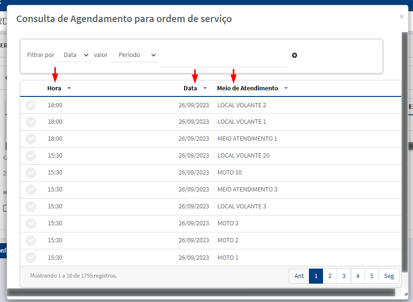Click LOCAL VOLANTE 2 text
Image resolution: width=413 pixels, height=302 pixels.
[242, 105]
